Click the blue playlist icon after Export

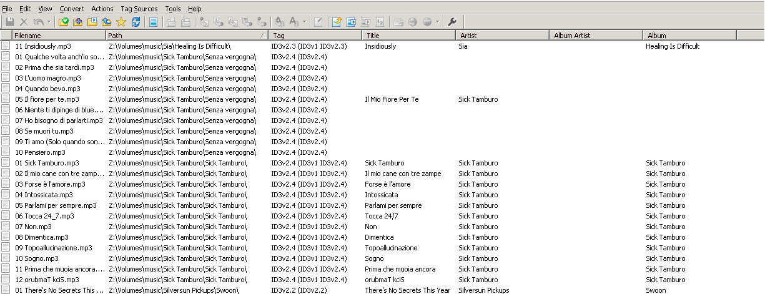tap(350, 22)
